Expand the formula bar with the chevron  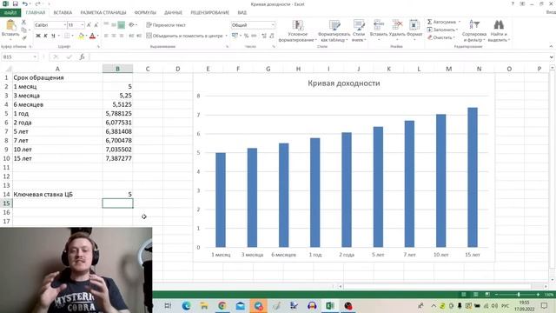coord(552,57)
